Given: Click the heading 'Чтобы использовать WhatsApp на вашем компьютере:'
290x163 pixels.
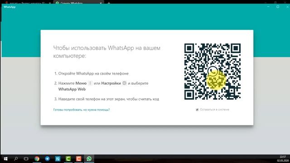Looking at the screenshot, I should pos(107,52).
